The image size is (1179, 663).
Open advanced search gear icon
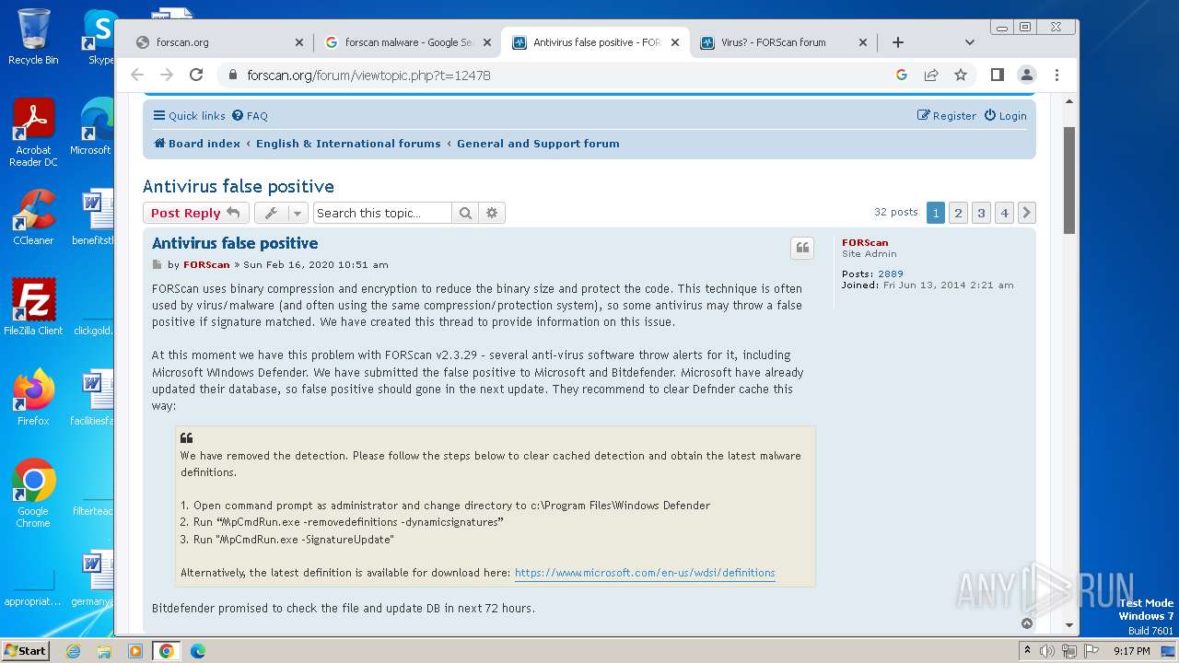point(492,213)
